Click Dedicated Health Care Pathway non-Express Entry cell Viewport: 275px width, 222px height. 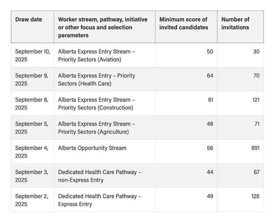pos(99,176)
